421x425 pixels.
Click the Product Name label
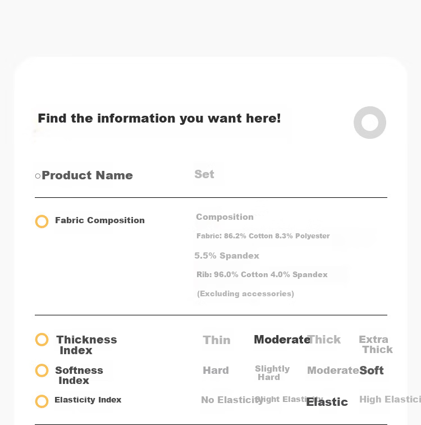point(87,175)
